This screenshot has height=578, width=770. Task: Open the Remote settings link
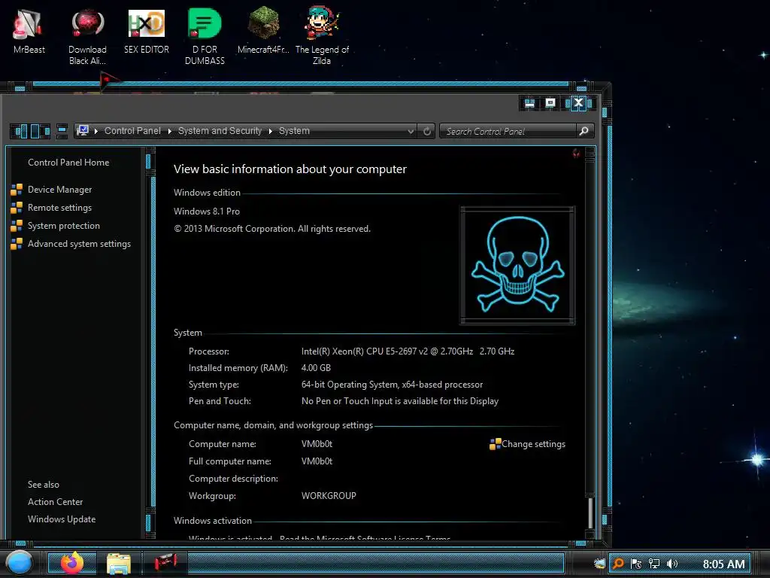pos(59,208)
